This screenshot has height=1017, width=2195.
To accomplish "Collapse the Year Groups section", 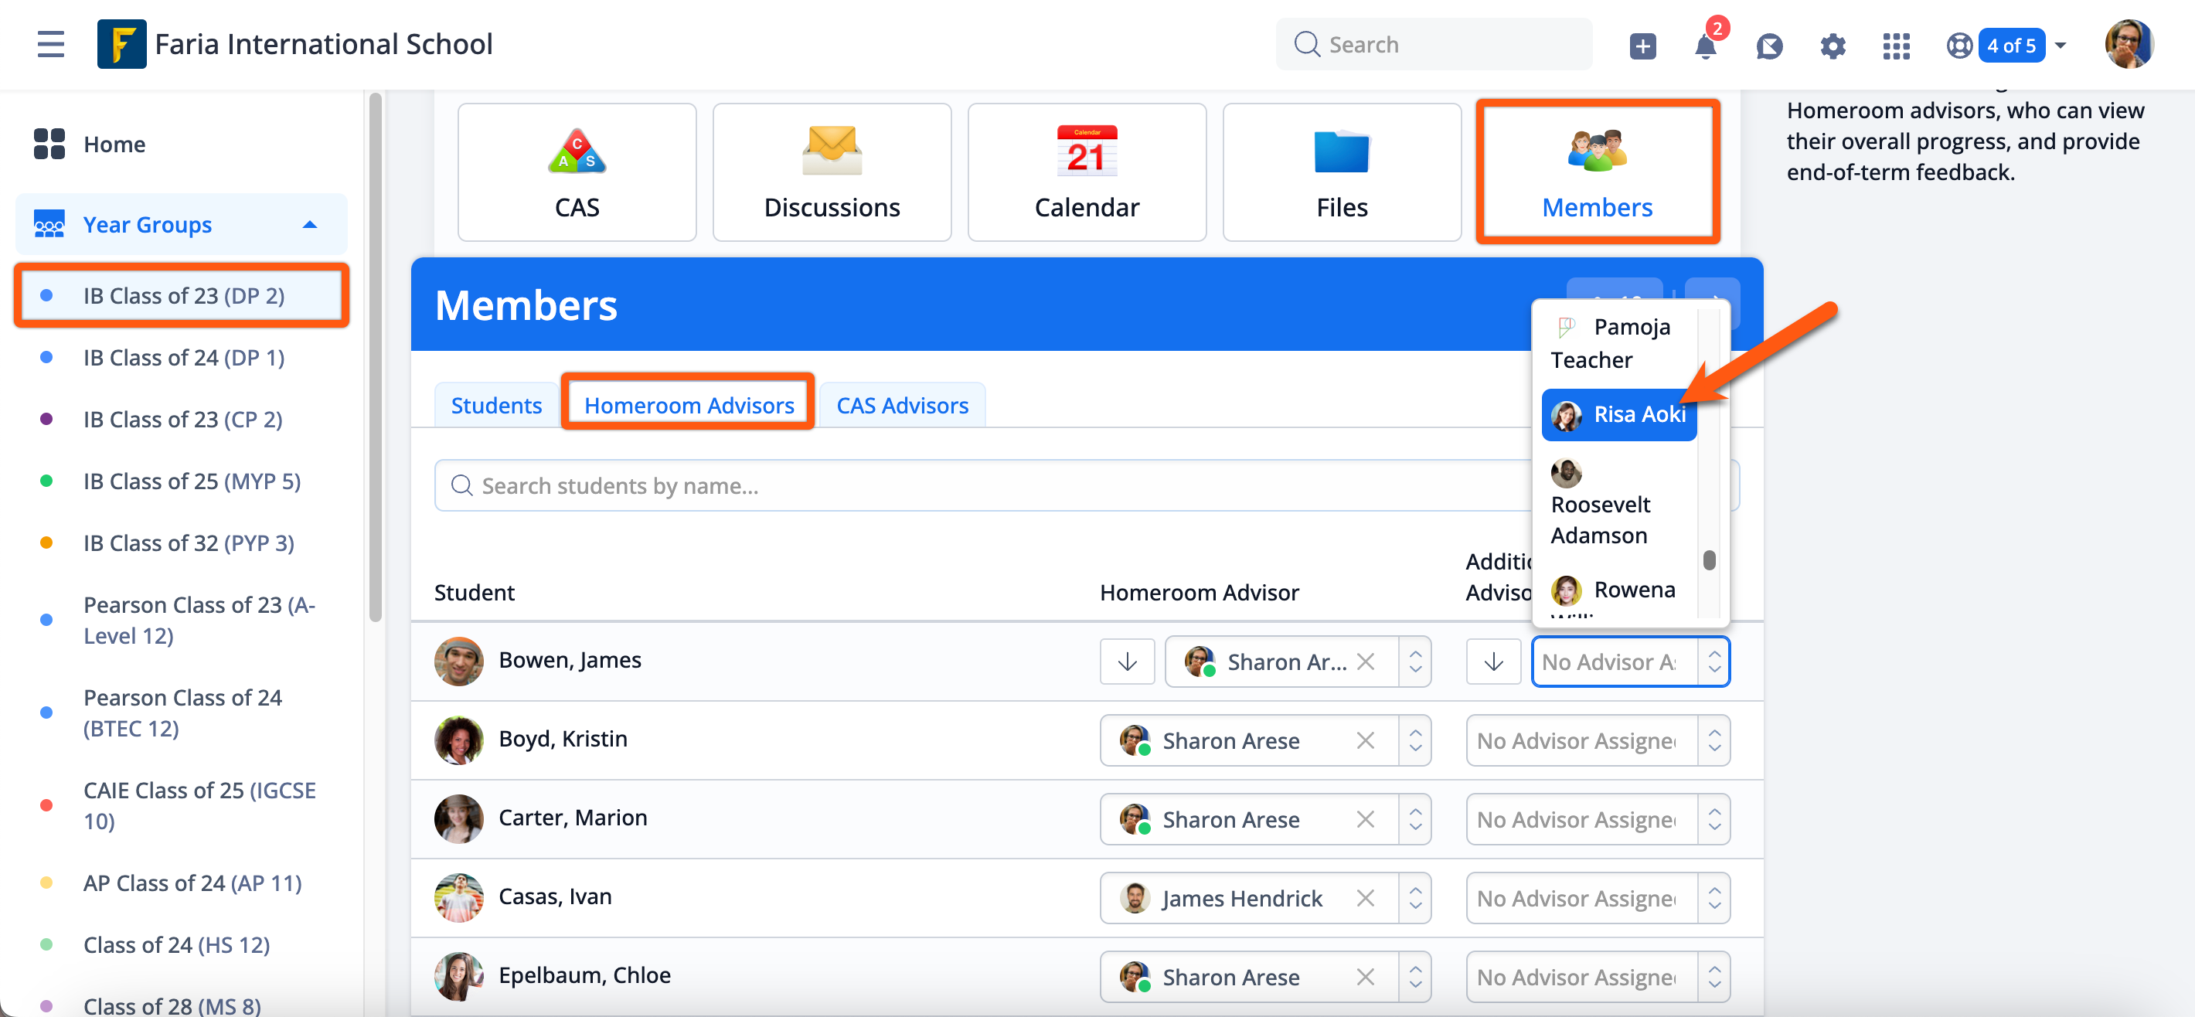I will tap(310, 225).
